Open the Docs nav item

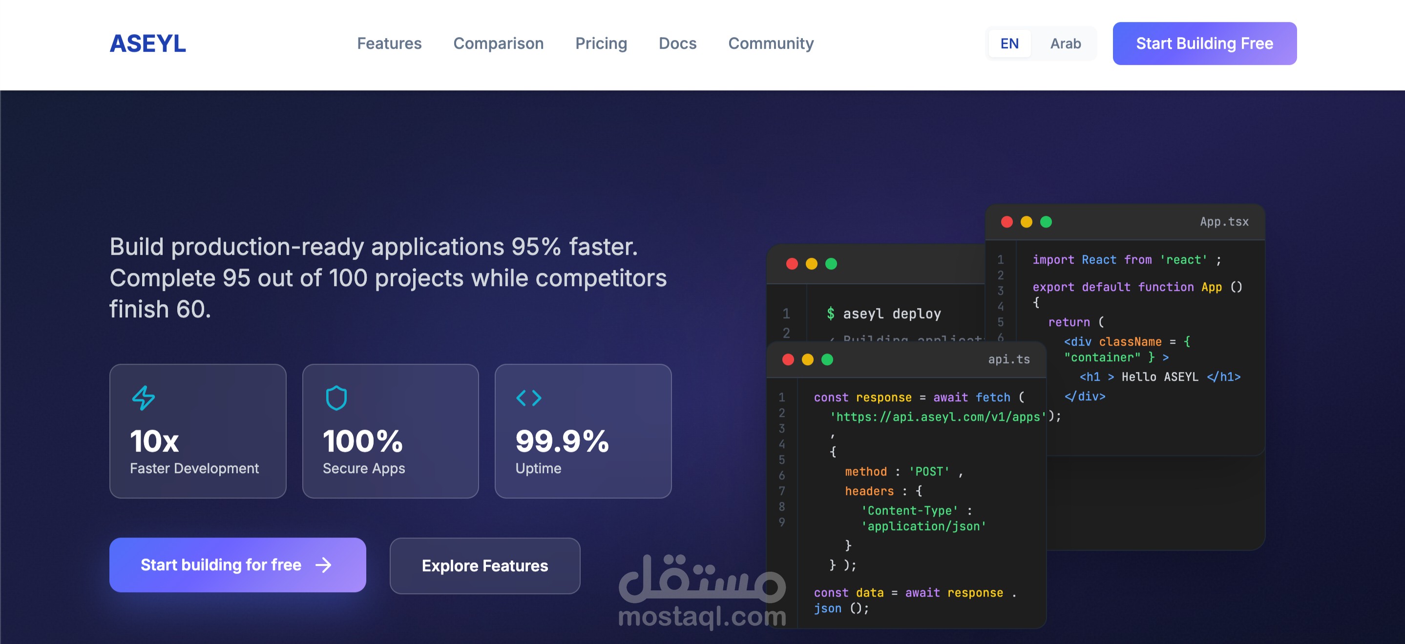(x=677, y=43)
